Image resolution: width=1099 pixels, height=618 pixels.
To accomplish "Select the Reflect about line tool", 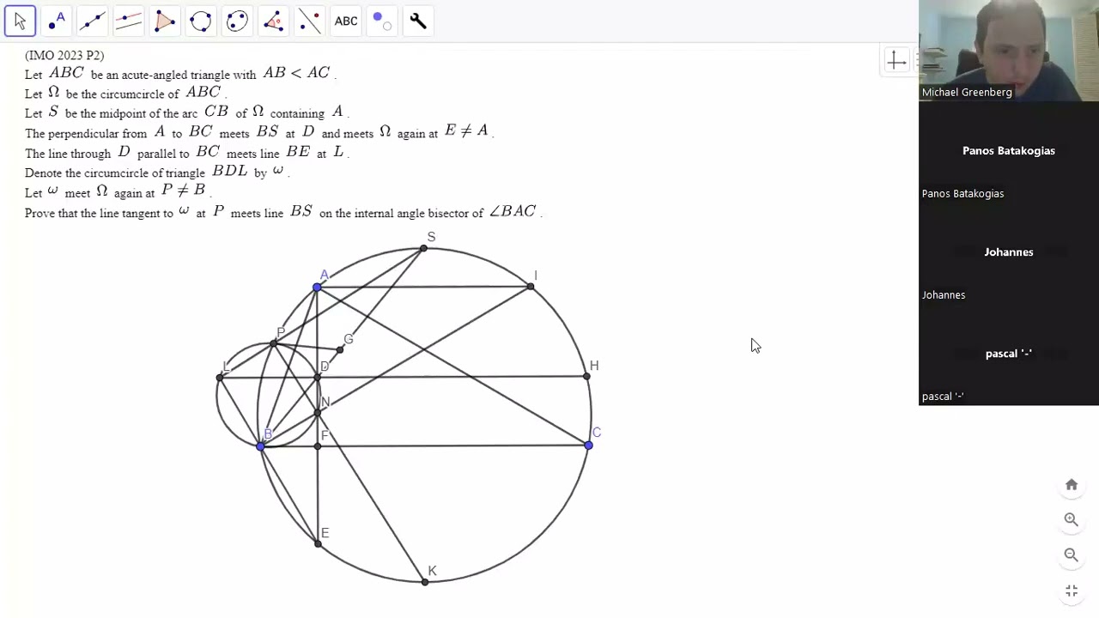I will point(309,21).
